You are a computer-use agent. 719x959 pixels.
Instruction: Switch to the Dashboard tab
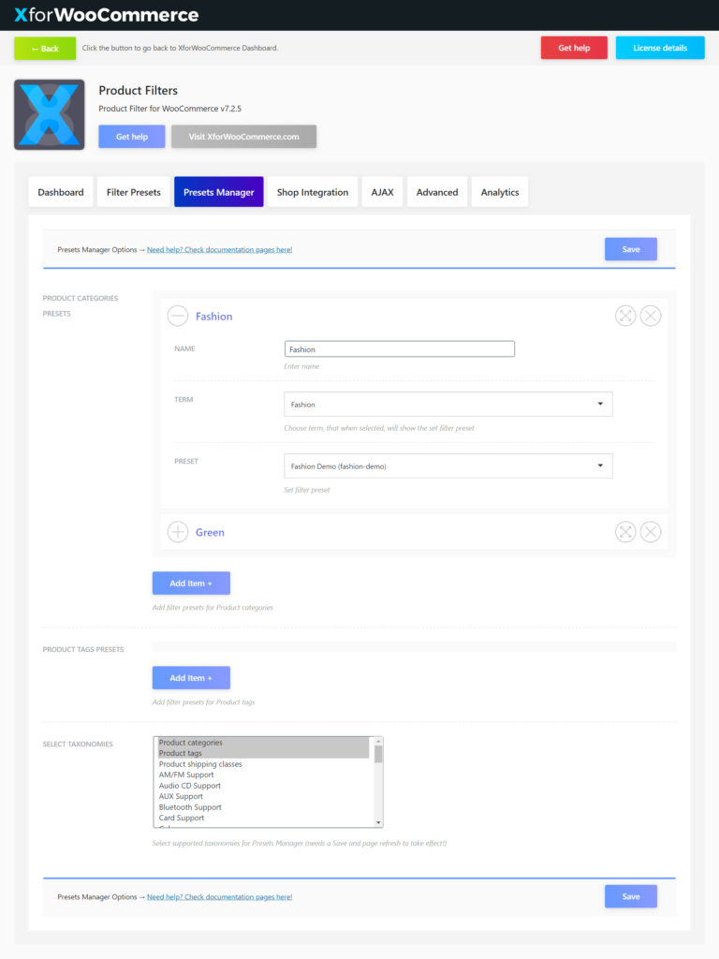click(61, 192)
